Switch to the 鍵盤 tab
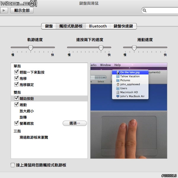This screenshot has width=178, height=178. click(49, 26)
